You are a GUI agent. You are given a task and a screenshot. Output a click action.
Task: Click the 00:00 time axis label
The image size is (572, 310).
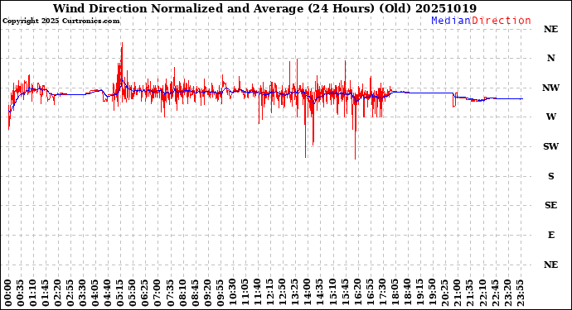click(x=8, y=293)
